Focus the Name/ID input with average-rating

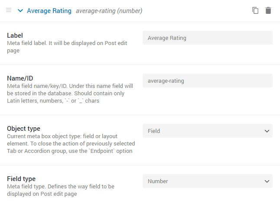pos(208,81)
